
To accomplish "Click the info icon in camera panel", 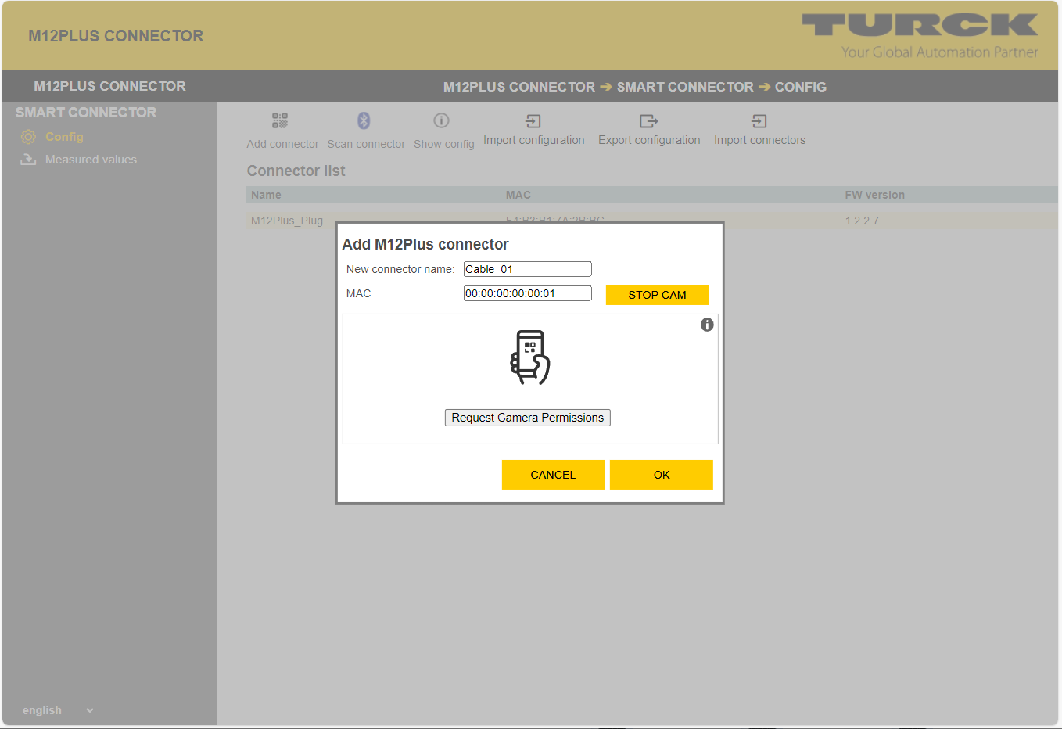I will point(707,325).
